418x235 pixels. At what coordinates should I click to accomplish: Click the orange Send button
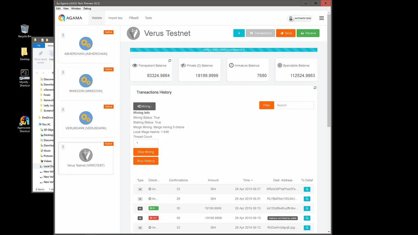[x=286, y=33]
